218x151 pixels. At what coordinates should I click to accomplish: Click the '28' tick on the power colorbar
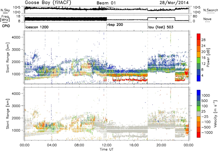point(203,40)
